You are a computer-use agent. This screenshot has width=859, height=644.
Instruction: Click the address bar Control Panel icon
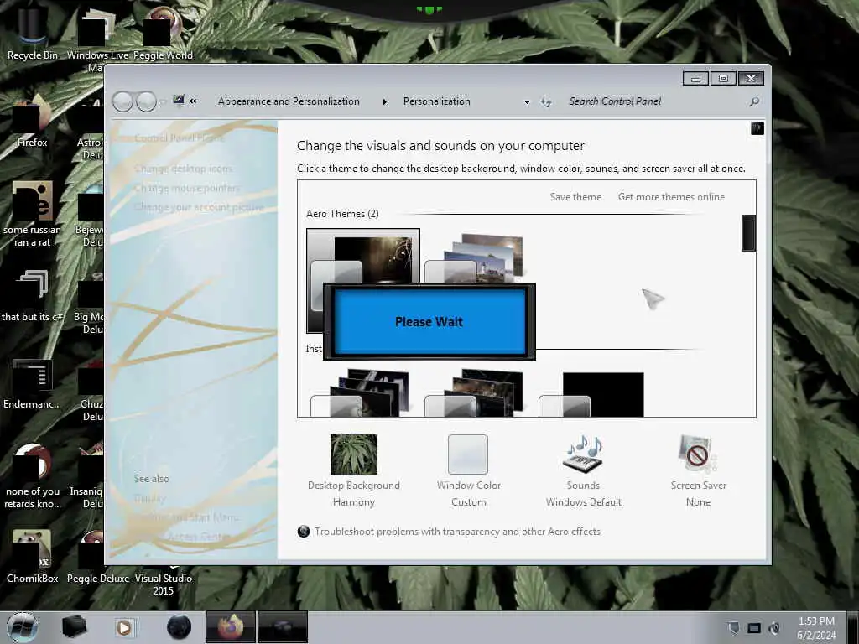coord(179,101)
